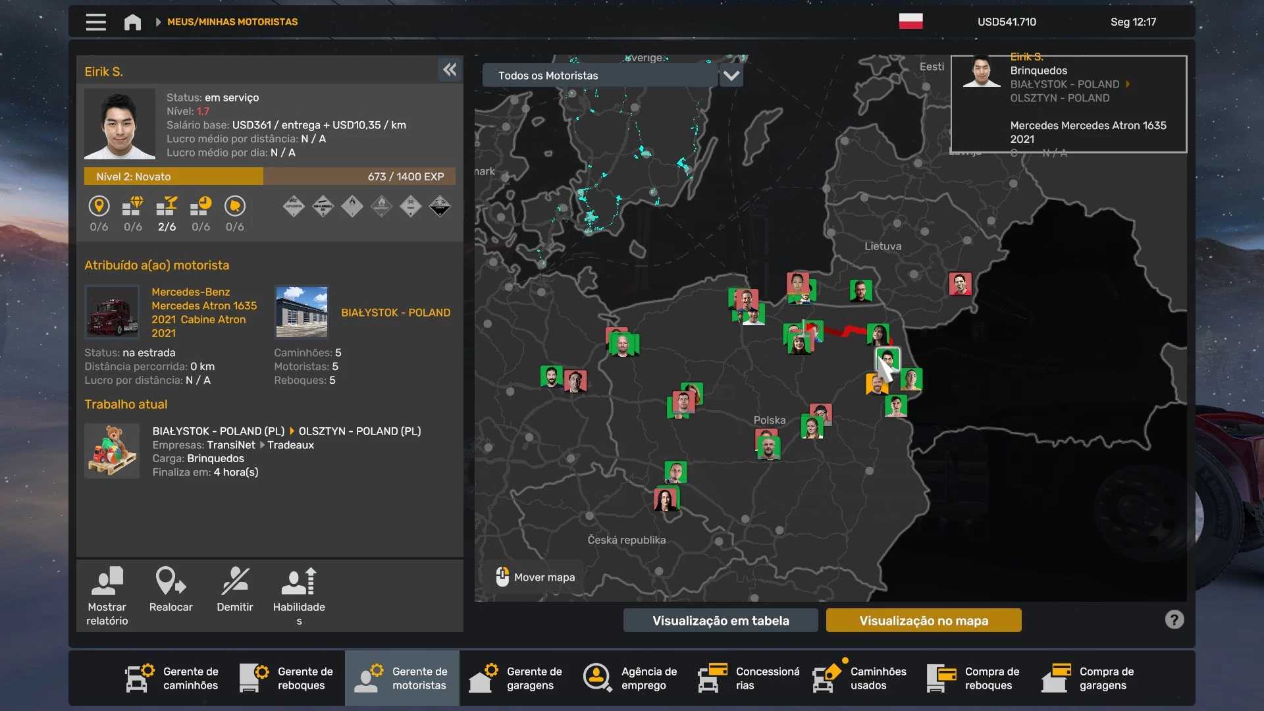This screenshot has height=711, width=1264.
Task: Collapse the driver details panel
Action: [450, 70]
